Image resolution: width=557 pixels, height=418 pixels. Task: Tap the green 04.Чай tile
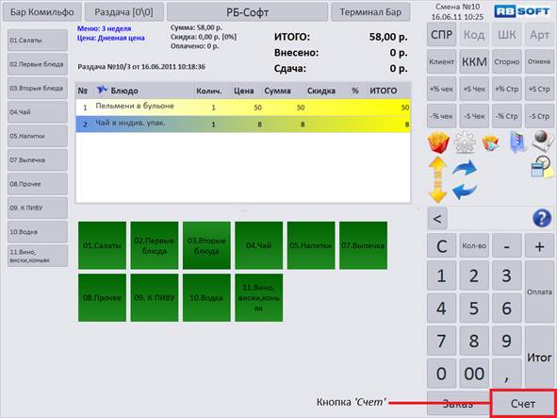coord(258,245)
